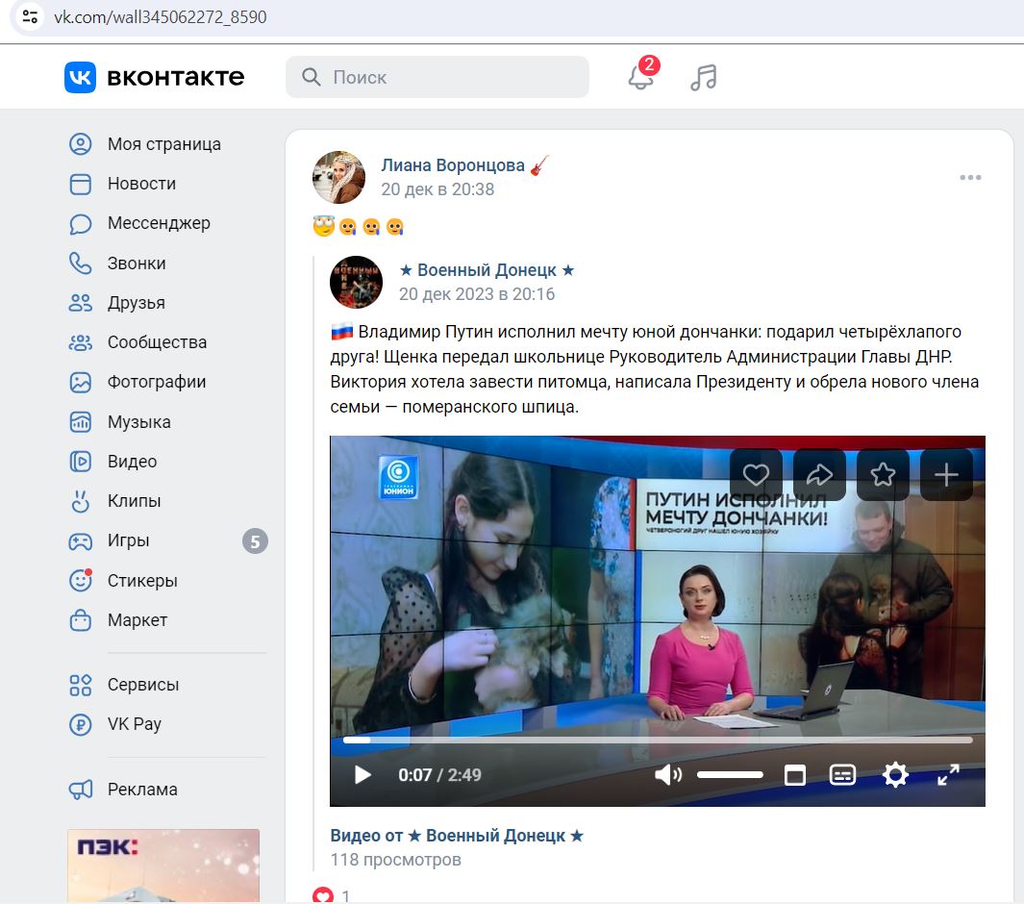Toggle video subtitles icon
This screenshot has width=1024, height=904.
point(842,775)
